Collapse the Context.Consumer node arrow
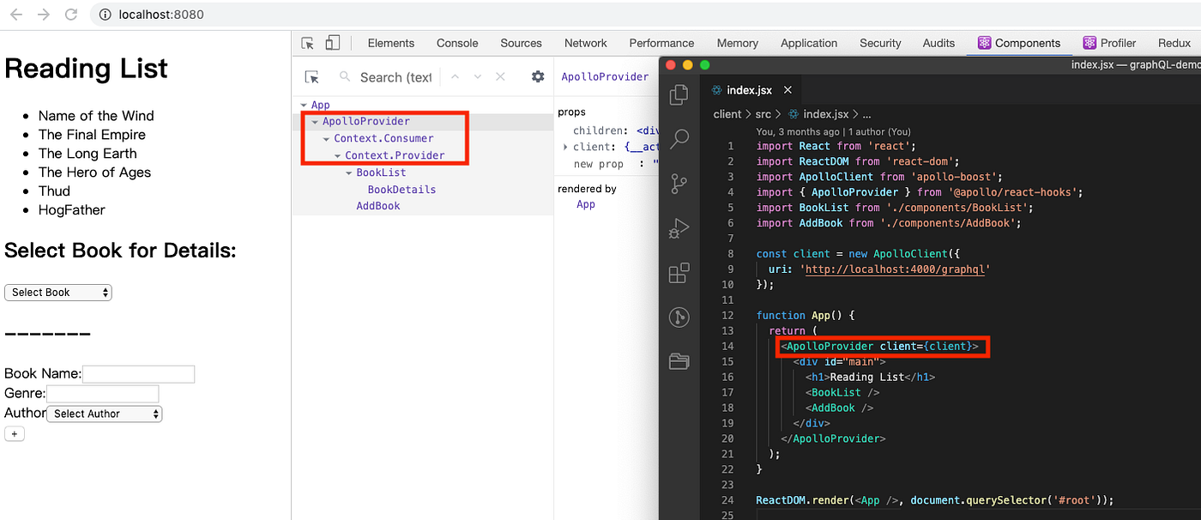The height and width of the screenshot is (520, 1201). [x=327, y=139]
